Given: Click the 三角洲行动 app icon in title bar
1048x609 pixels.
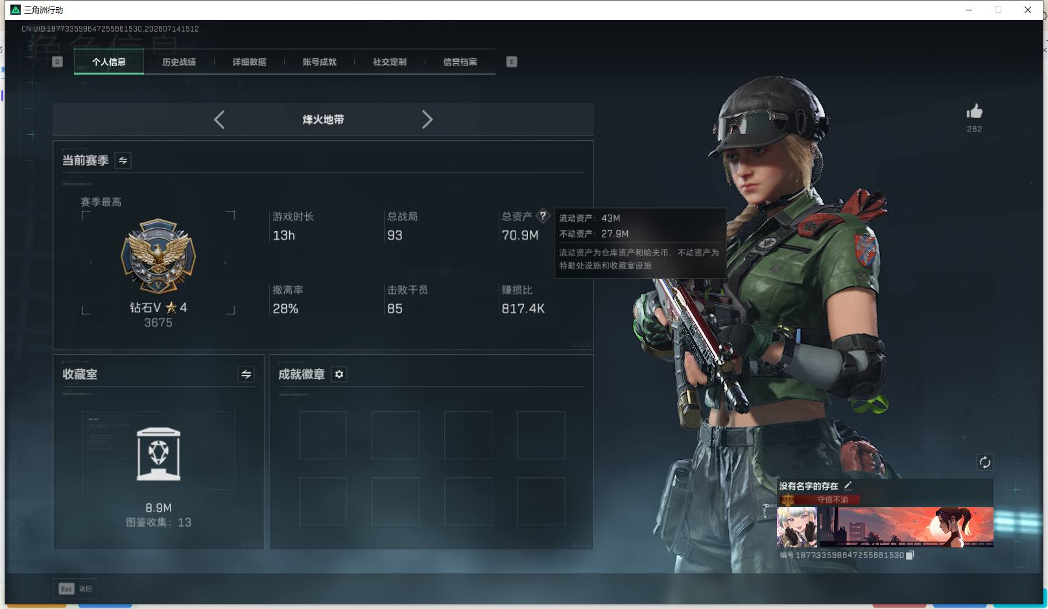Looking at the screenshot, I should point(16,10).
